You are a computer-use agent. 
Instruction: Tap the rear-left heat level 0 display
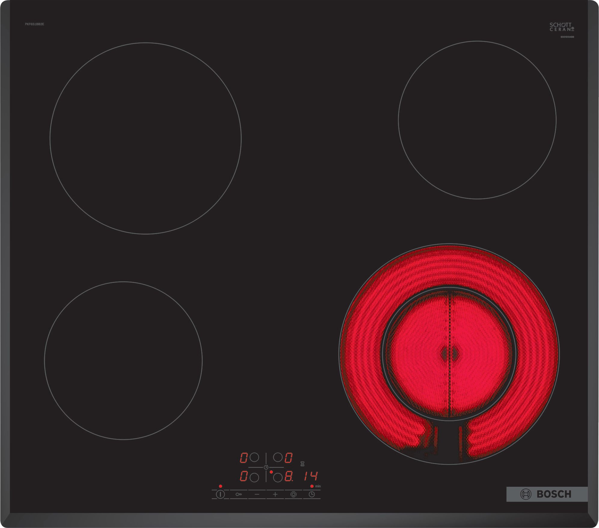pyautogui.click(x=244, y=458)
